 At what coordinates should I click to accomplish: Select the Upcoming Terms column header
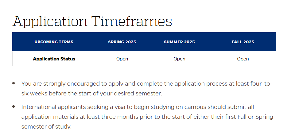[54, 42]
